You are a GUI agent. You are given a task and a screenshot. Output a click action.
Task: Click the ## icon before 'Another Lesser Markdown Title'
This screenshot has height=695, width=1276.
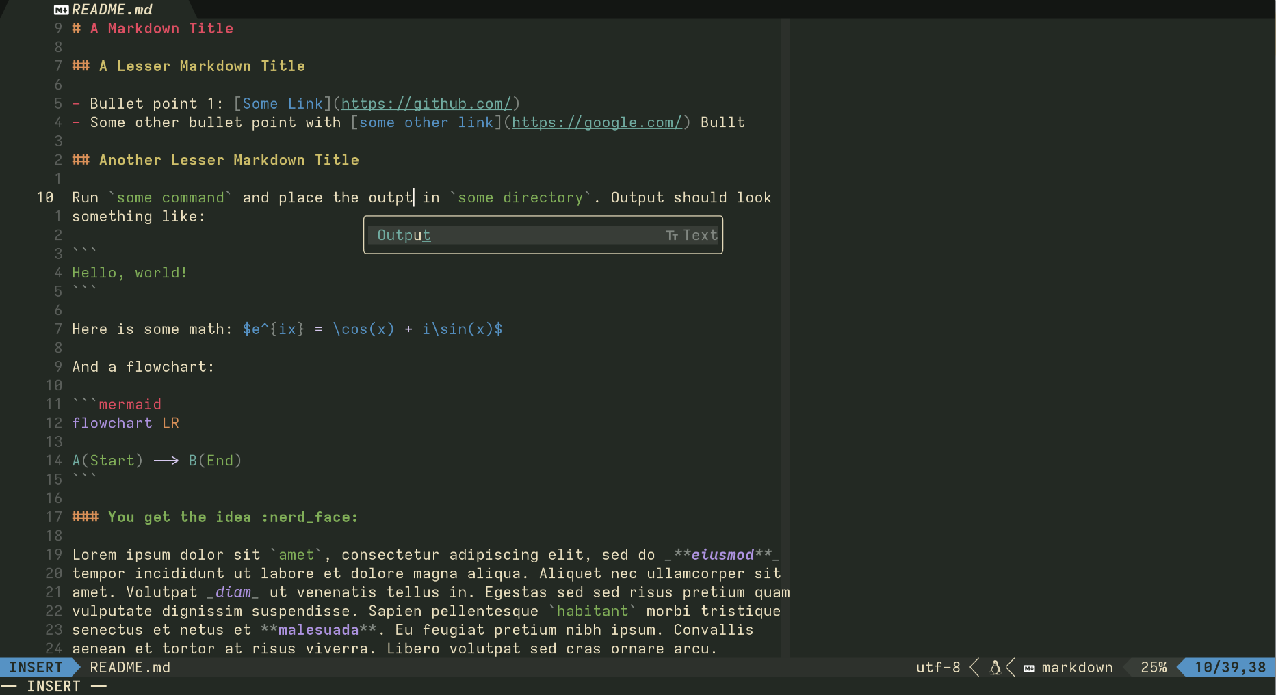81,160
